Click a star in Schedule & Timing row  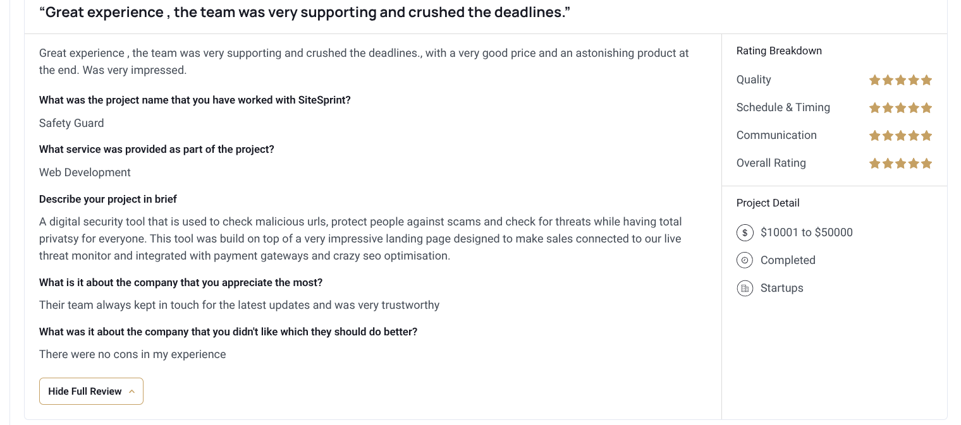click(900, 107)
